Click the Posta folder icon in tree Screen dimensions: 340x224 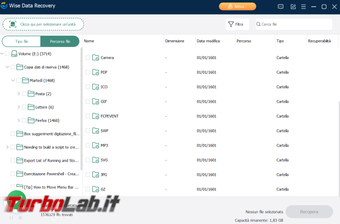click(31, 94)
